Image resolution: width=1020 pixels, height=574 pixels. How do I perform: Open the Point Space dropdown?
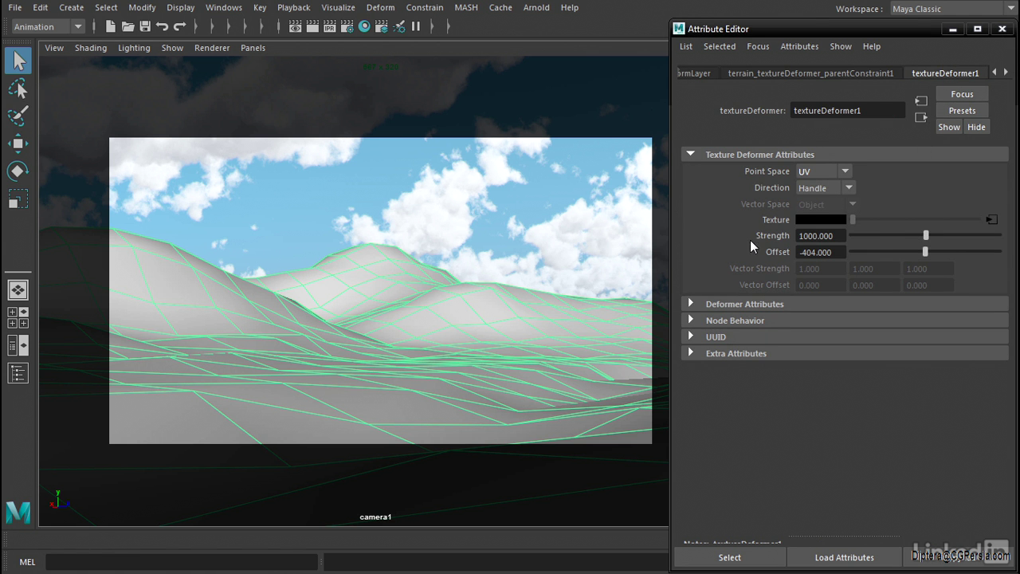point(824,171)
